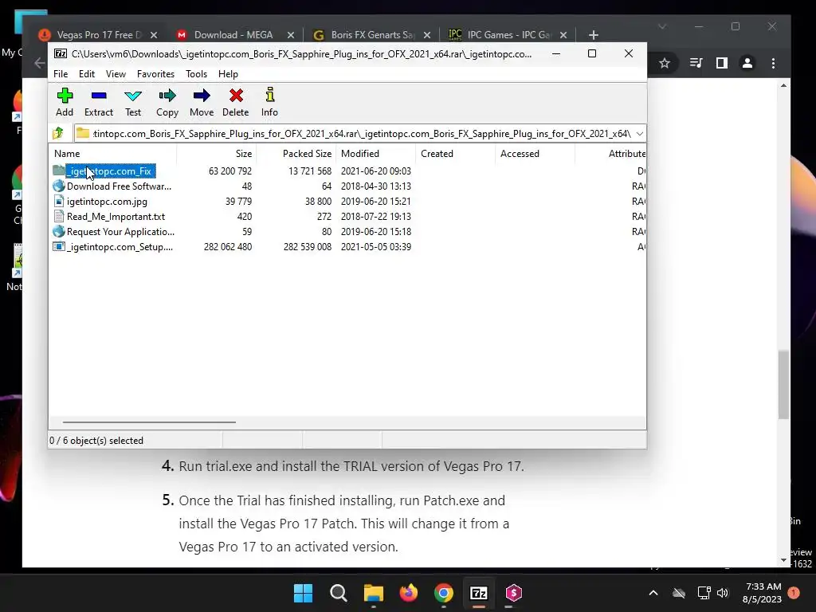
Task: Select the _igetintopc.com_Fix folder icon
Action: pyautogui.click(x=59, y=171)
